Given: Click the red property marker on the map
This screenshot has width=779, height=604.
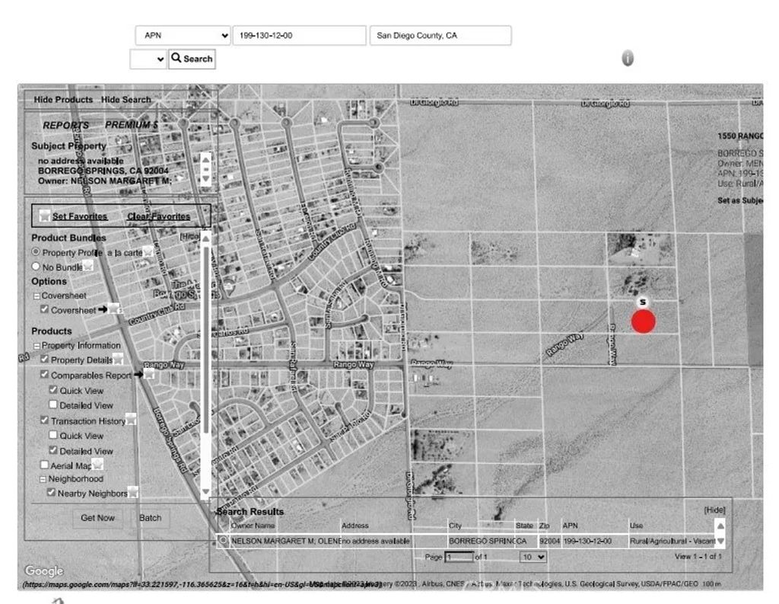Looking at the screenshot, I should point(643,321).
